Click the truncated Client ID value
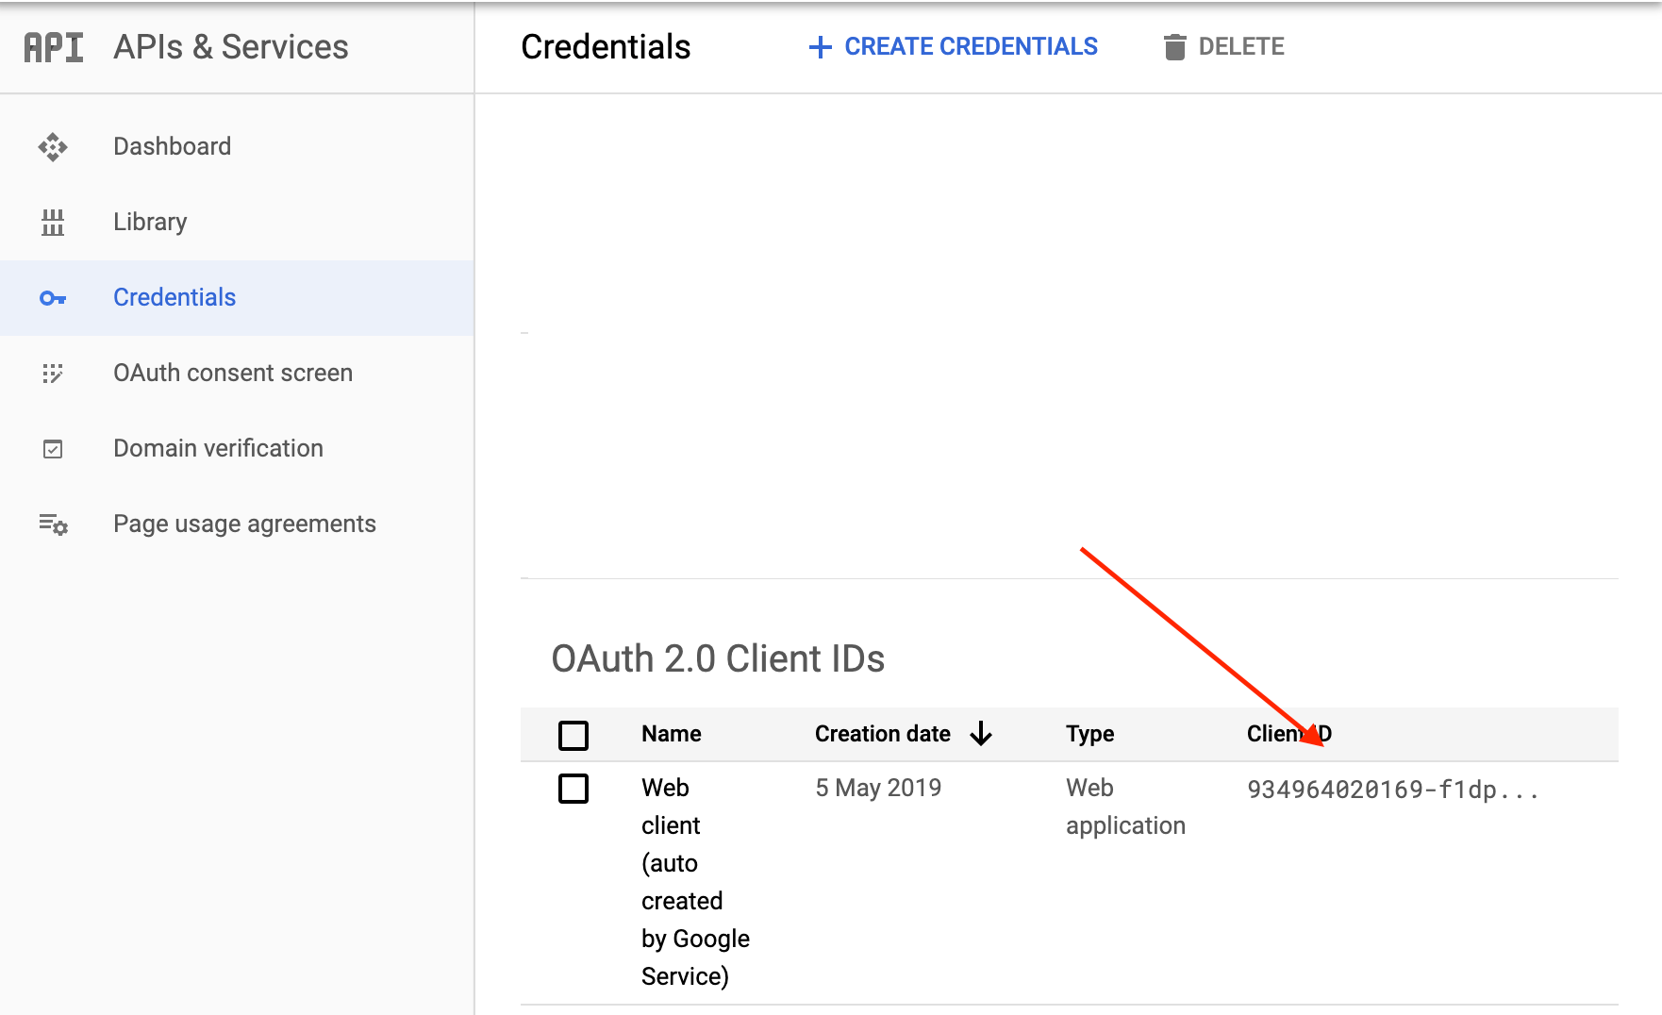Image resolution: width=1662 pixels, height=1015 pixels. 1392,790
